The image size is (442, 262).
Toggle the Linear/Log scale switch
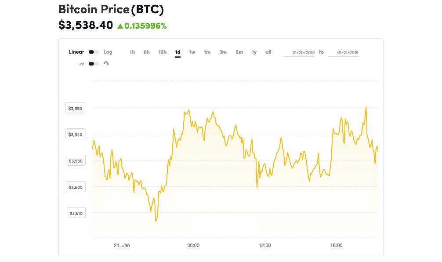94,52
